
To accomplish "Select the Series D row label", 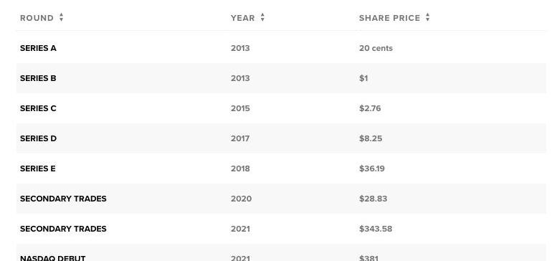I will point(38,138).
